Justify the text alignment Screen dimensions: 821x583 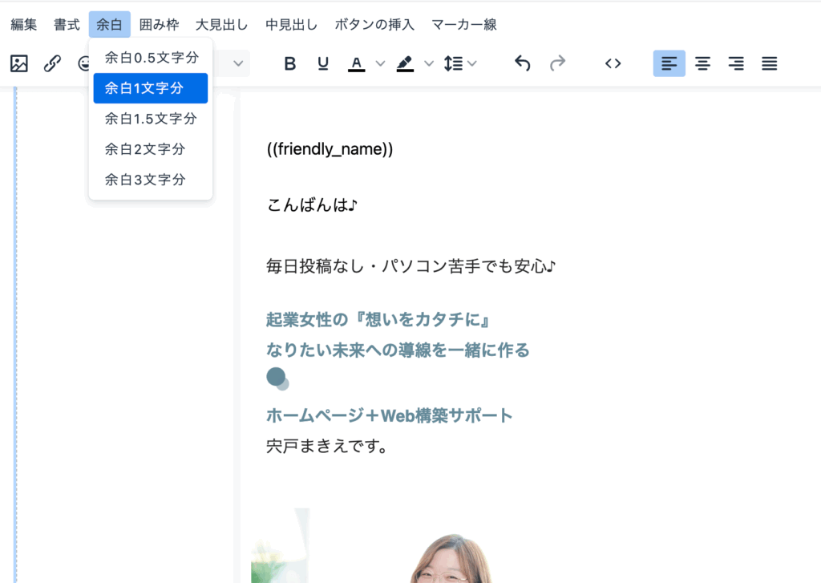[770, 63]
